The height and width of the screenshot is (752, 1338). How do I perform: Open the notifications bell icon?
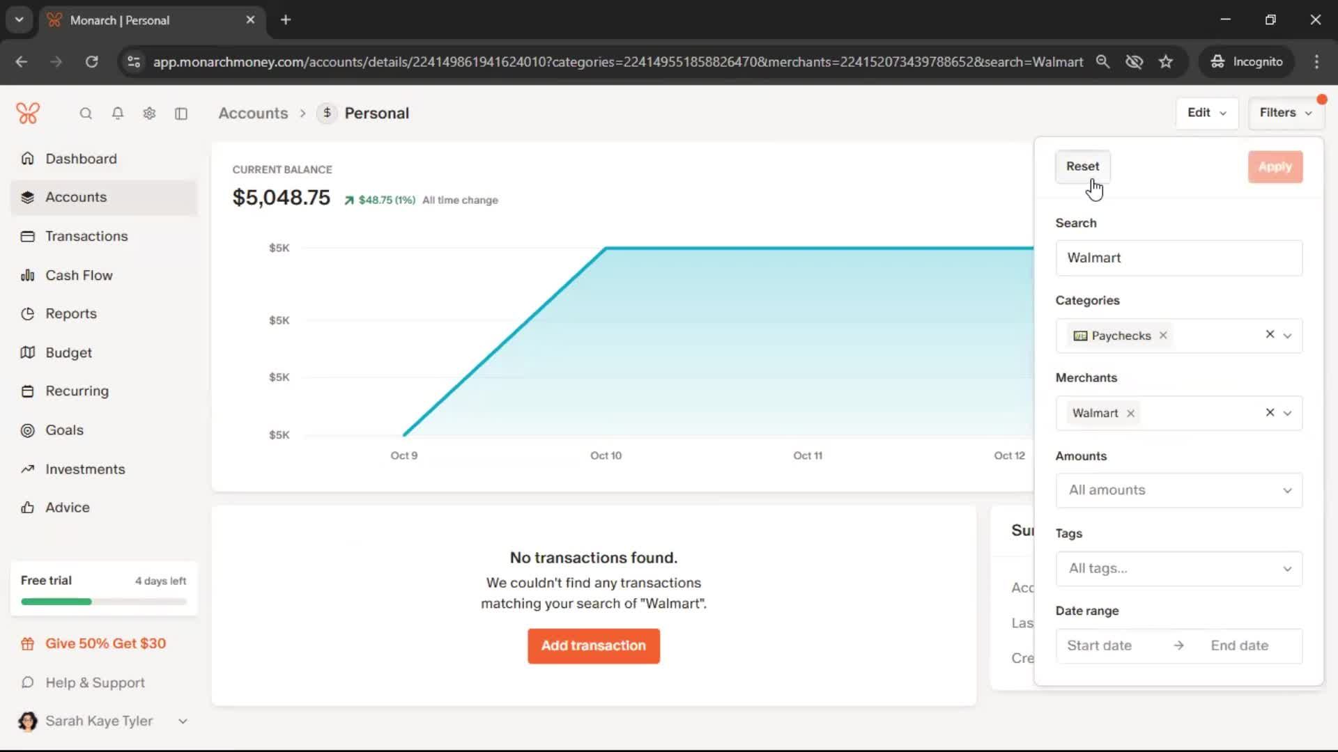coord(118,113)
